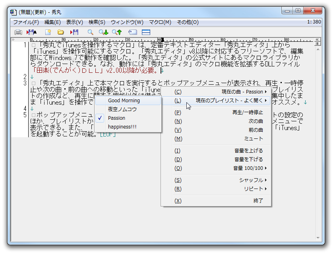
Task: Click the [EOF] marker in the editor
Action: [x=108, y=134]
